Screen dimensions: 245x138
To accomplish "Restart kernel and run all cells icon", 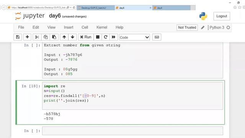I will [114, 37].
